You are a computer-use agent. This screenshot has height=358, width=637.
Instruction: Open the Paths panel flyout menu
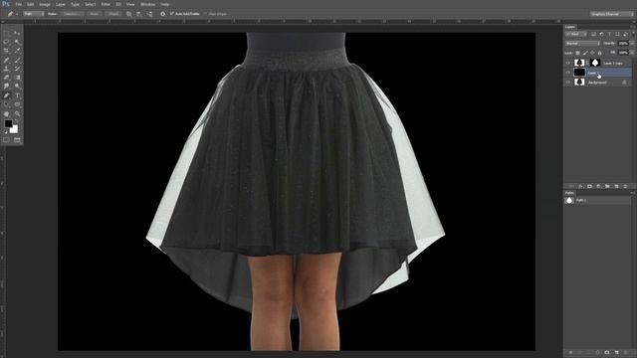click(632, 193)
